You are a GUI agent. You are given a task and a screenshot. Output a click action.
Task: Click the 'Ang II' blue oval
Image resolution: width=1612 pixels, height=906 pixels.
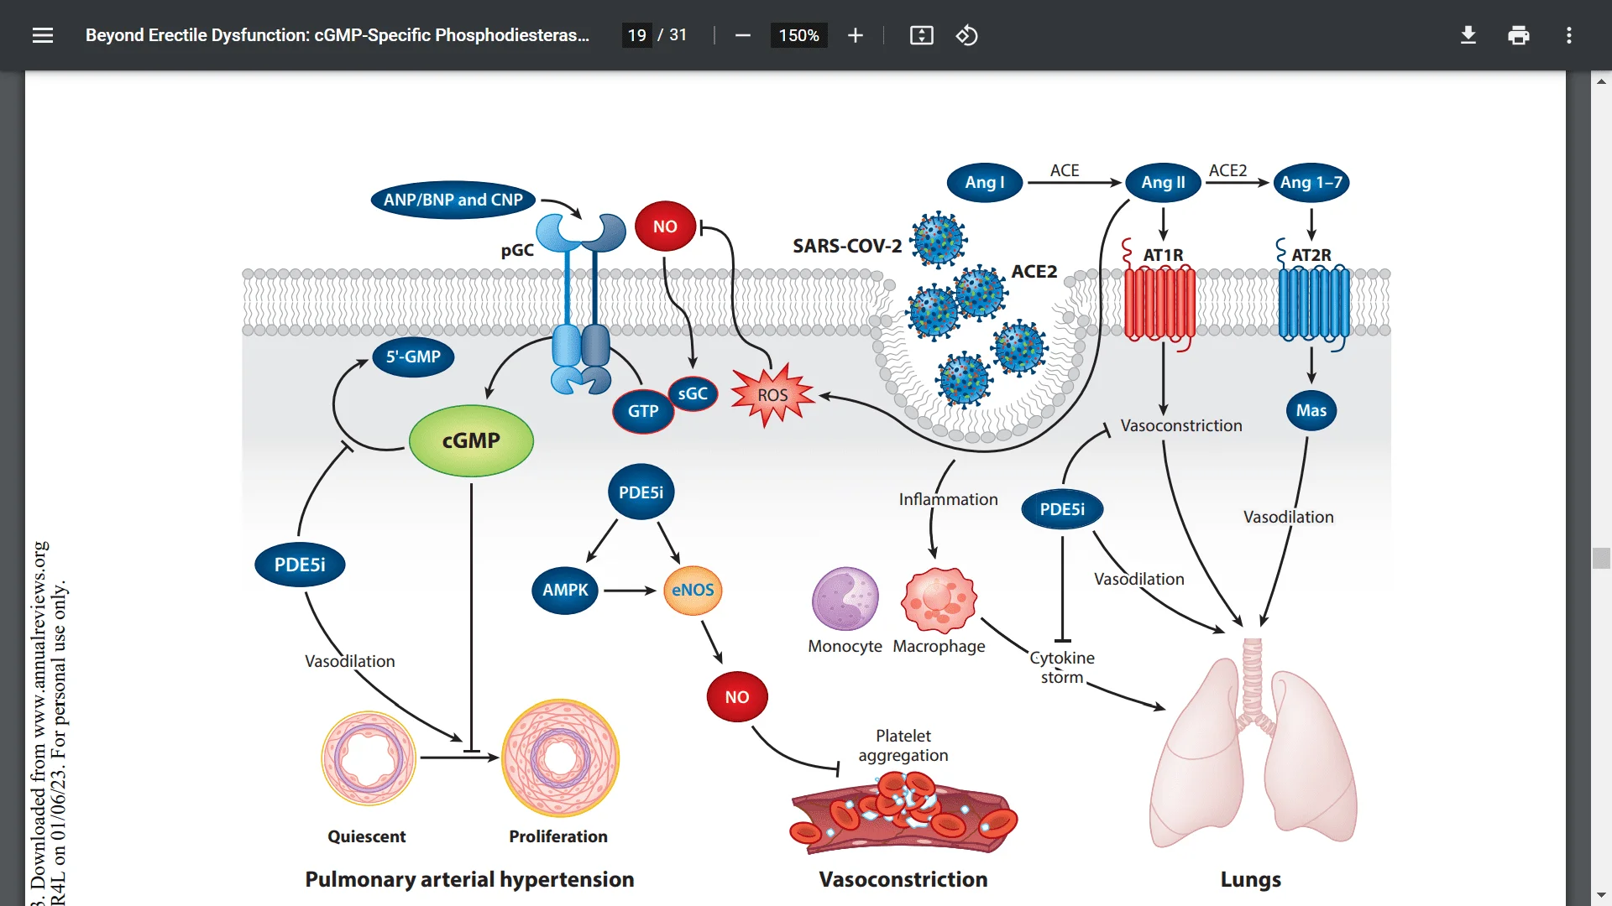[1163, 182]
